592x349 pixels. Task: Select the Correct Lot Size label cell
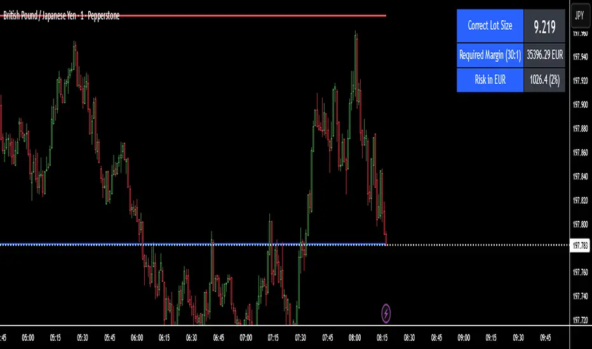[490, 25]
